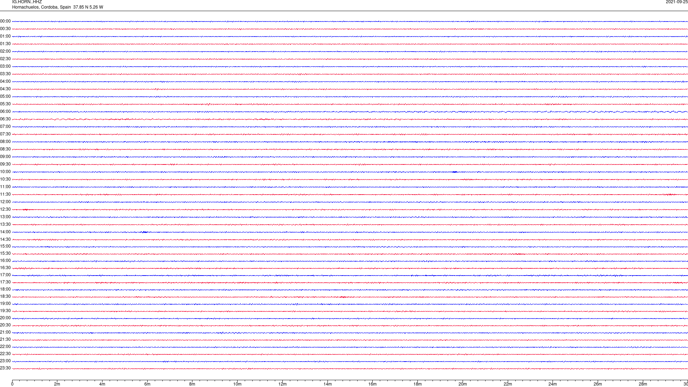Select the 00:00 time row label
Viewport: 688px width, 387px height.
5,21
